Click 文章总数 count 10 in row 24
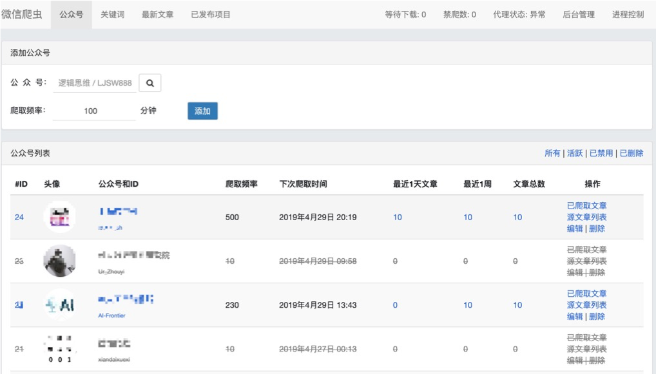The image size is (656, 374). coord(517,218)
